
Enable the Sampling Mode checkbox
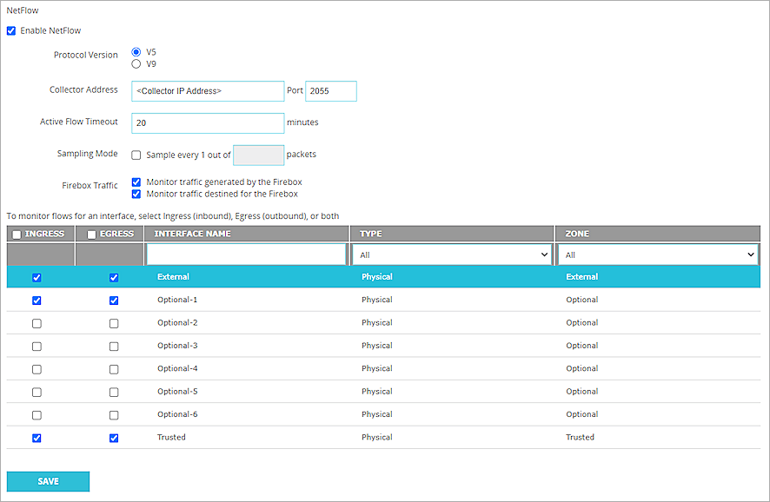click(x=136, y=155)
